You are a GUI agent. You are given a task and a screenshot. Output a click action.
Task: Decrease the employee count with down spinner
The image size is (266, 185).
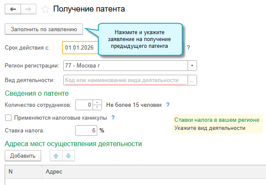tap(98, 107)
